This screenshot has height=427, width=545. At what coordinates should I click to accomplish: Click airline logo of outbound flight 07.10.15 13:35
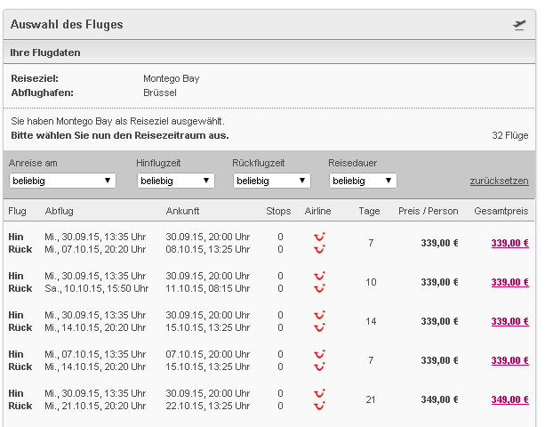click(x=319, y=354)
